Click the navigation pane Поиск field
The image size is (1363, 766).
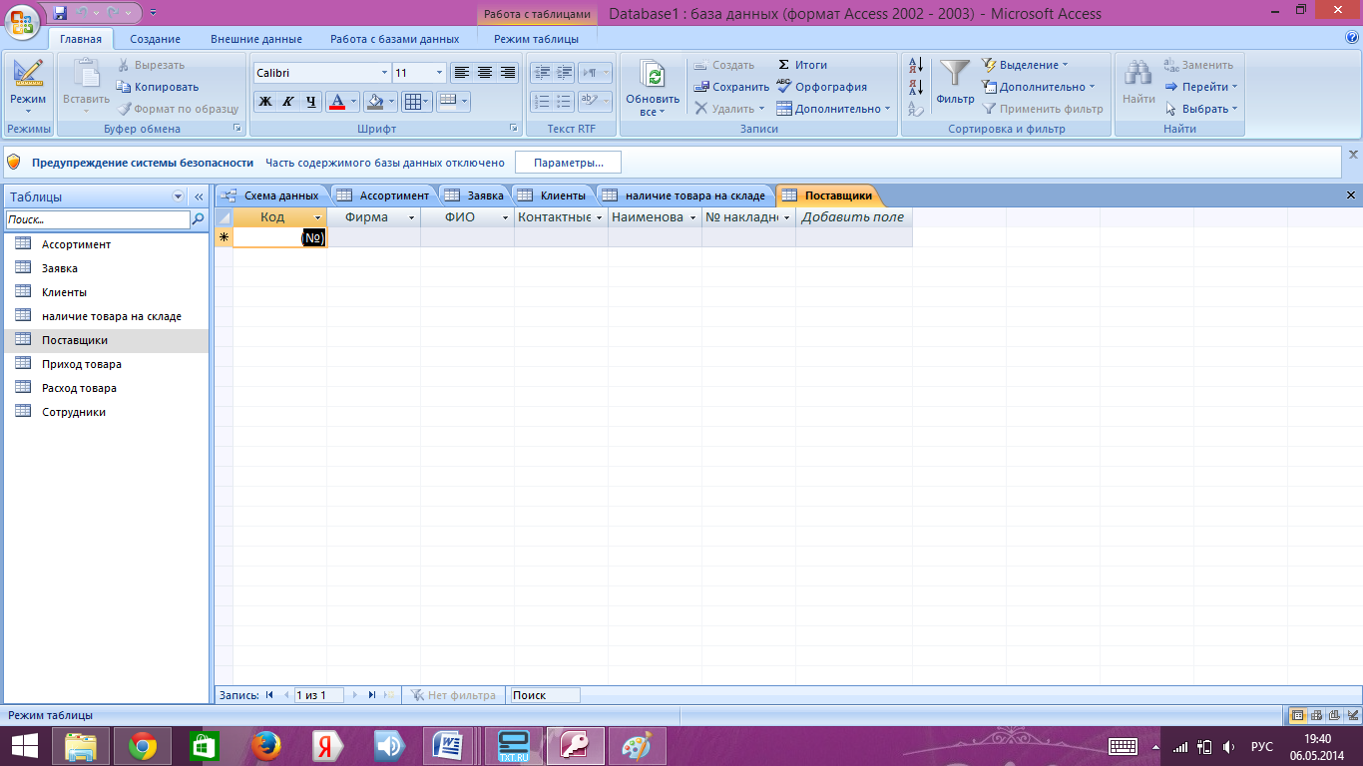(x=98, y=219)
